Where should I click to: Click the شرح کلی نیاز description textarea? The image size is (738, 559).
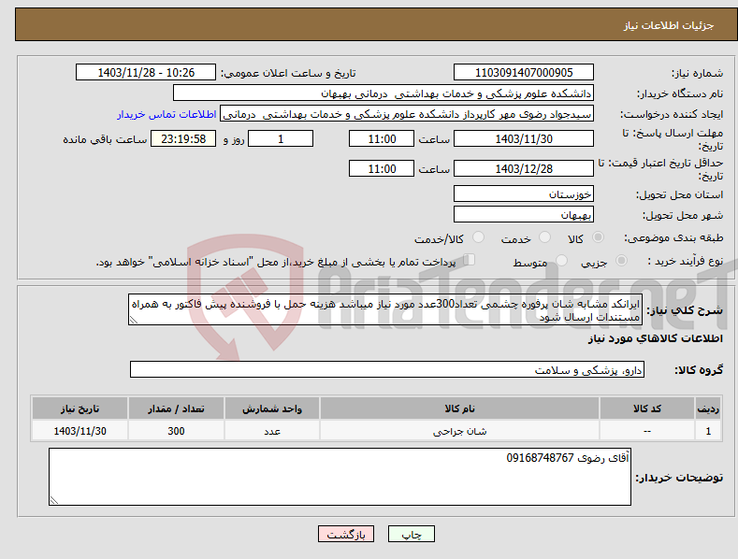[x=385, y=309]
